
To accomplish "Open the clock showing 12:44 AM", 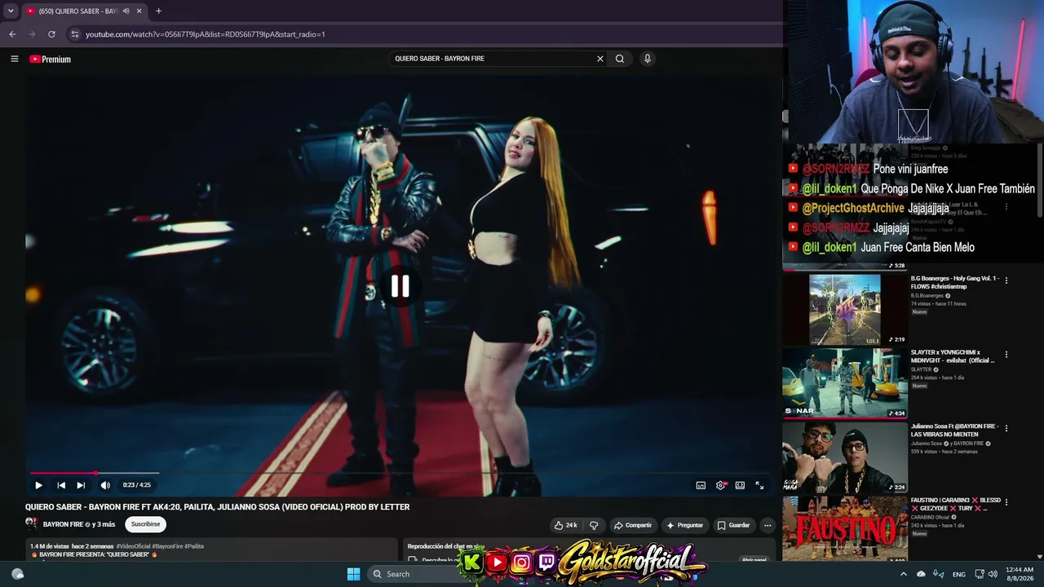I will 1019,574.
